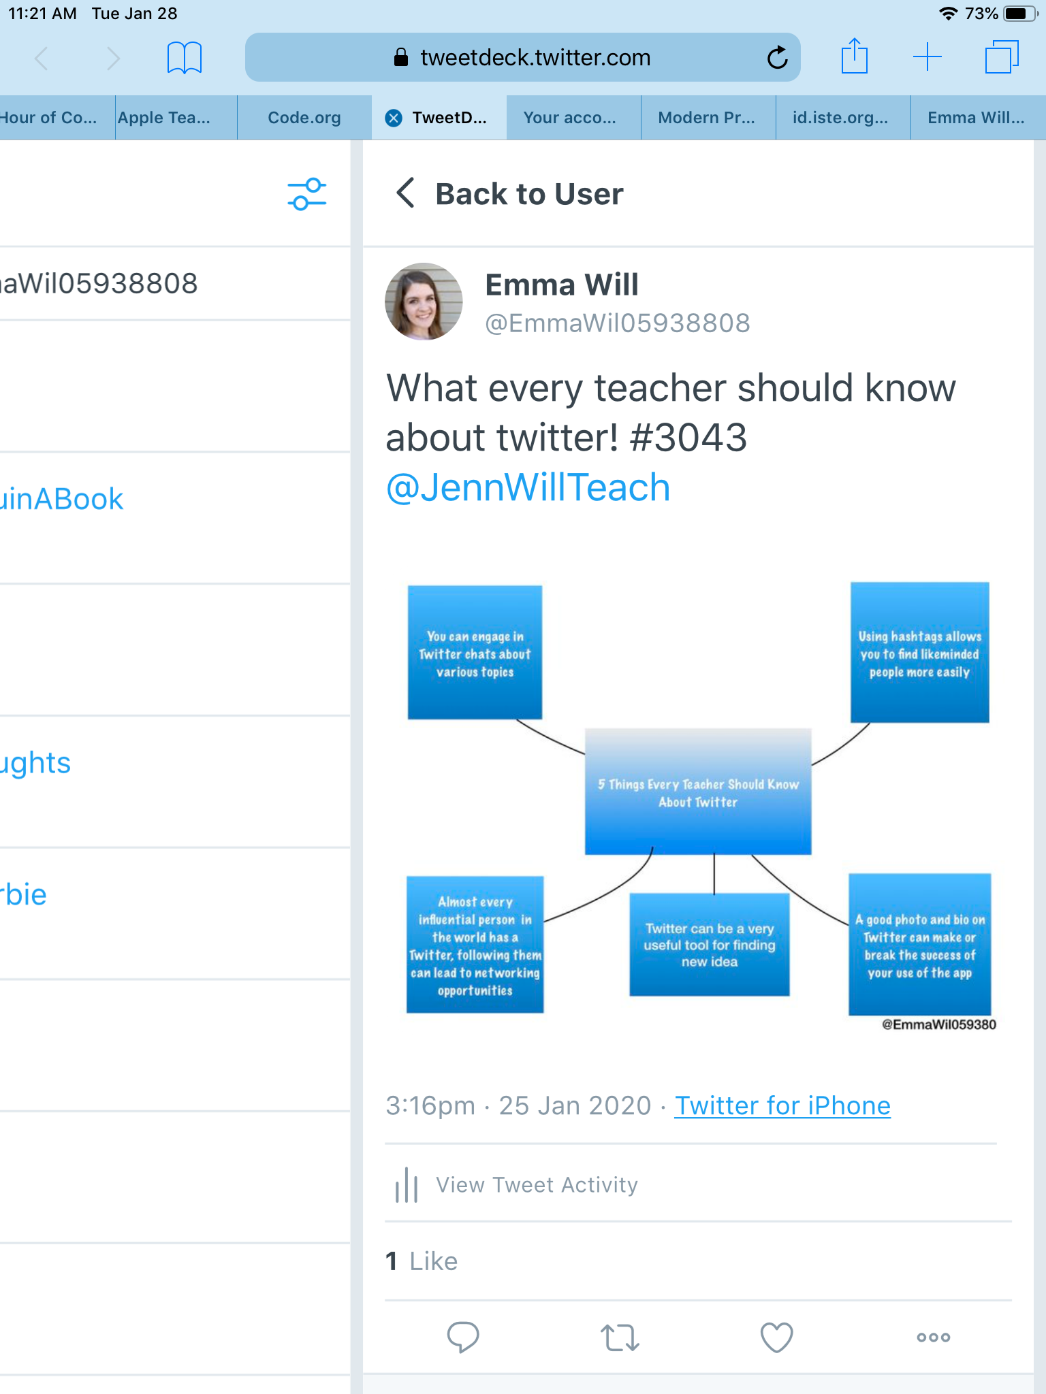Image resolution: width=1046 pixels, height=1394 pixels.
Task: Go back using Back to User chevron
Action: (406, 193)
